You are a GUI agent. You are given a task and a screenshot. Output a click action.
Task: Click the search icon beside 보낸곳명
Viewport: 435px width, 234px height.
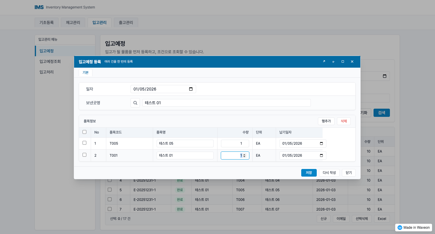(x=135, y=103)
